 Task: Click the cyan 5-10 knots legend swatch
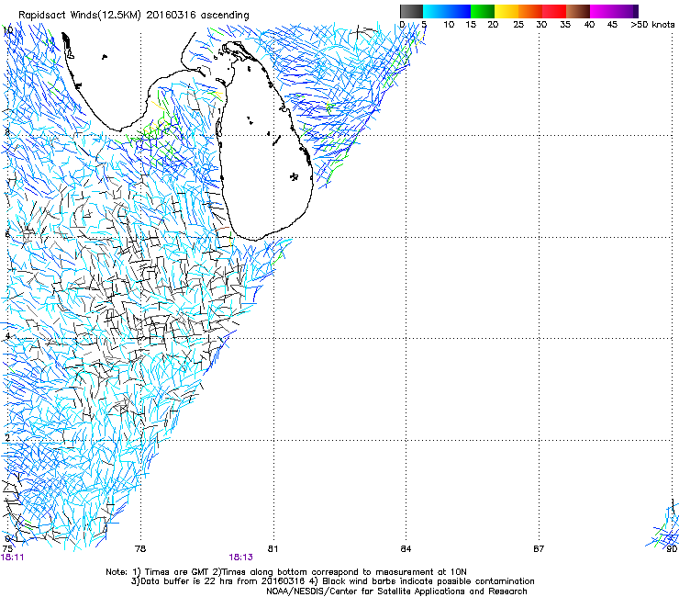(435, 11)
